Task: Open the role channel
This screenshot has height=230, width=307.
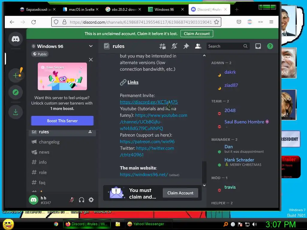Action: coord(62,172)
